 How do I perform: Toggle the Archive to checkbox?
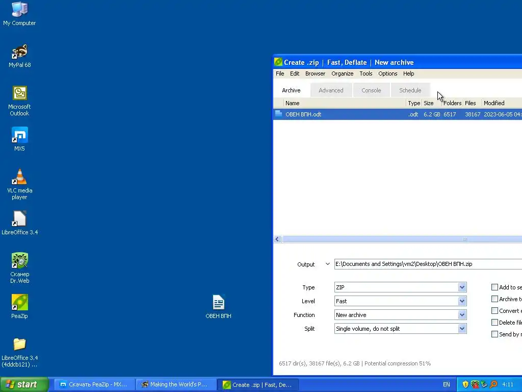(494, 299)
